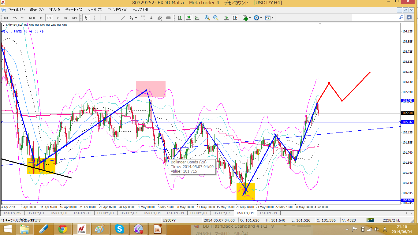
Task: Select the crosshair tool
Action: pos(95,18)
